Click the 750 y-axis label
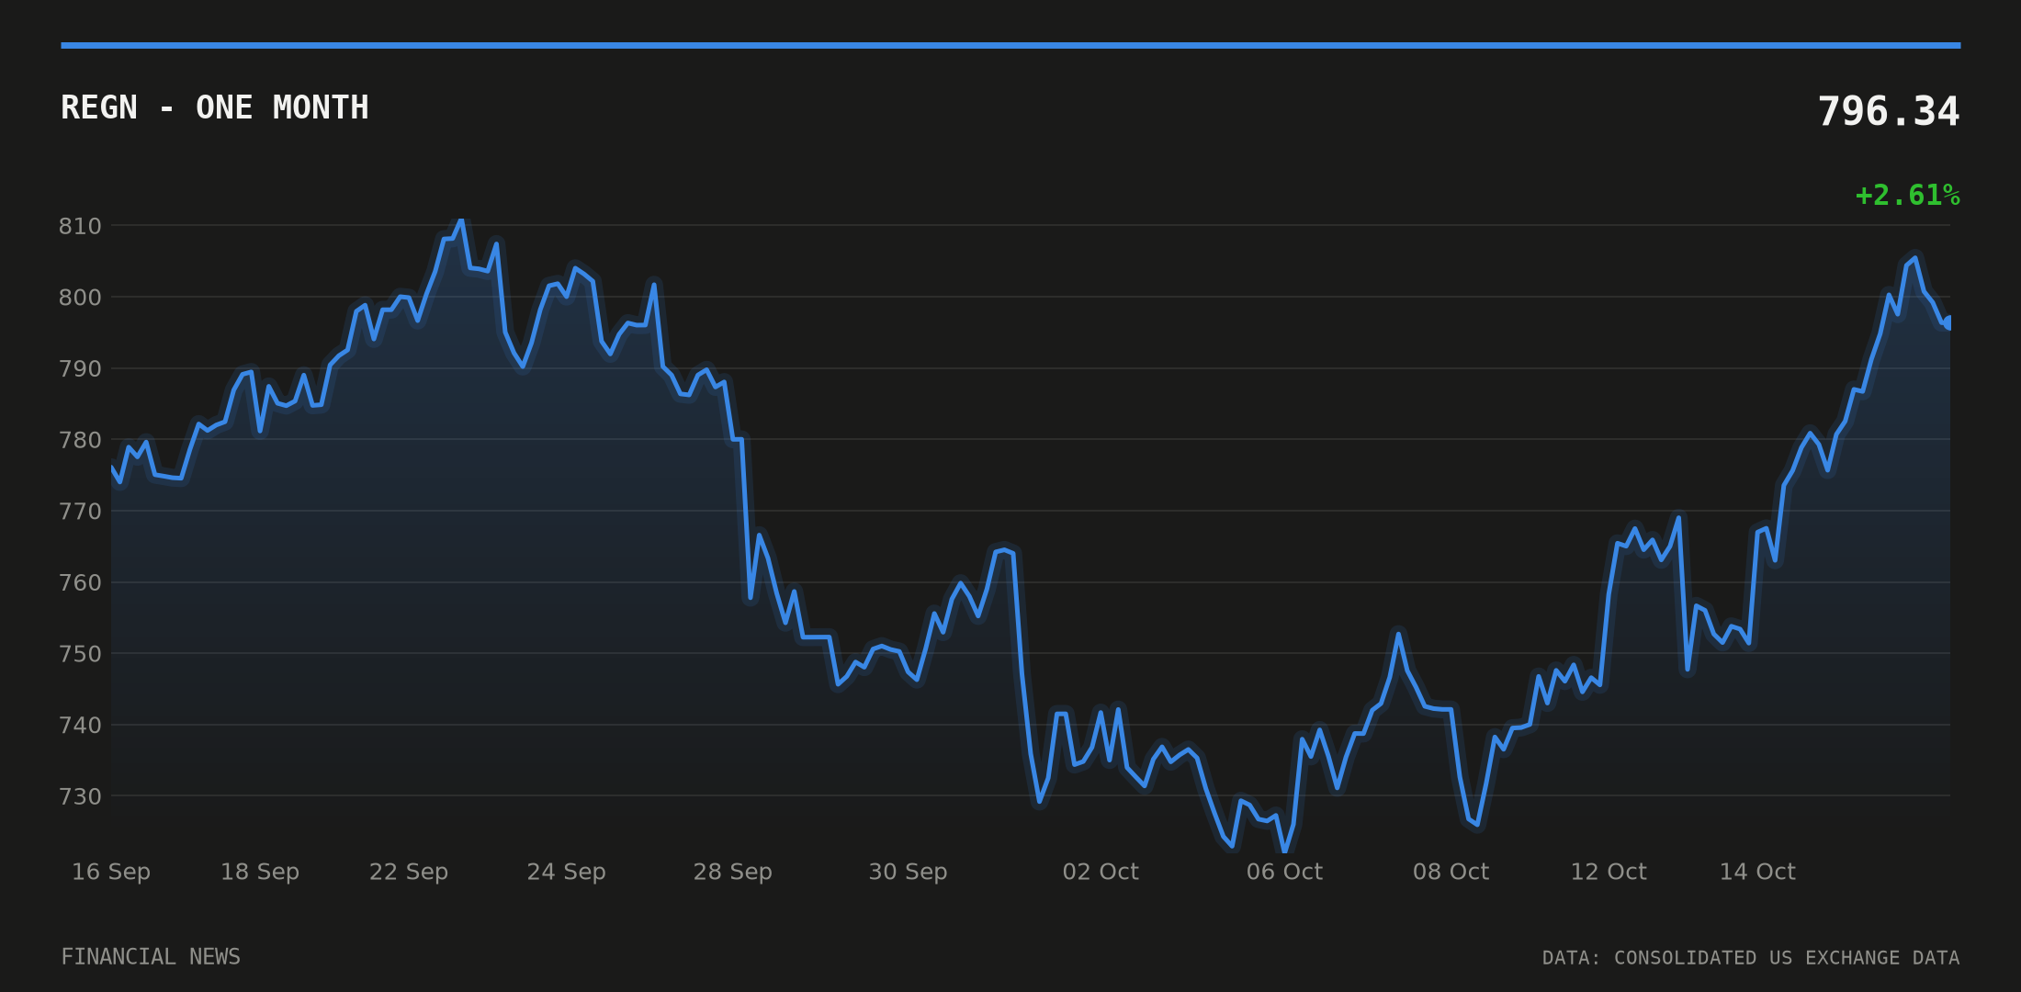This screenshot has width=2021, height=992. coord(80,654)
